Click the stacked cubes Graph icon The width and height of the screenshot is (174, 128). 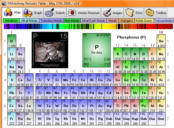pyautogui.click(x=28, y=13)
